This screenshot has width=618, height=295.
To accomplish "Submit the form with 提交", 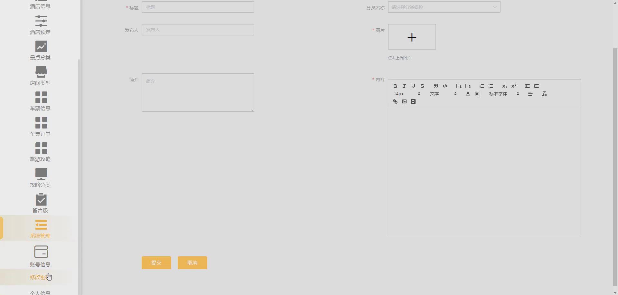I will (156, 263).
